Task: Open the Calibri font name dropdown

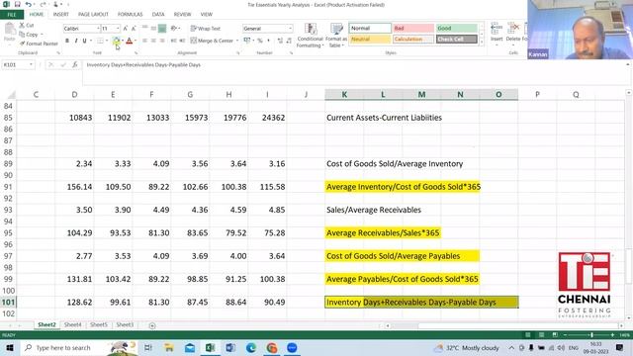Action: click(98, 29)
